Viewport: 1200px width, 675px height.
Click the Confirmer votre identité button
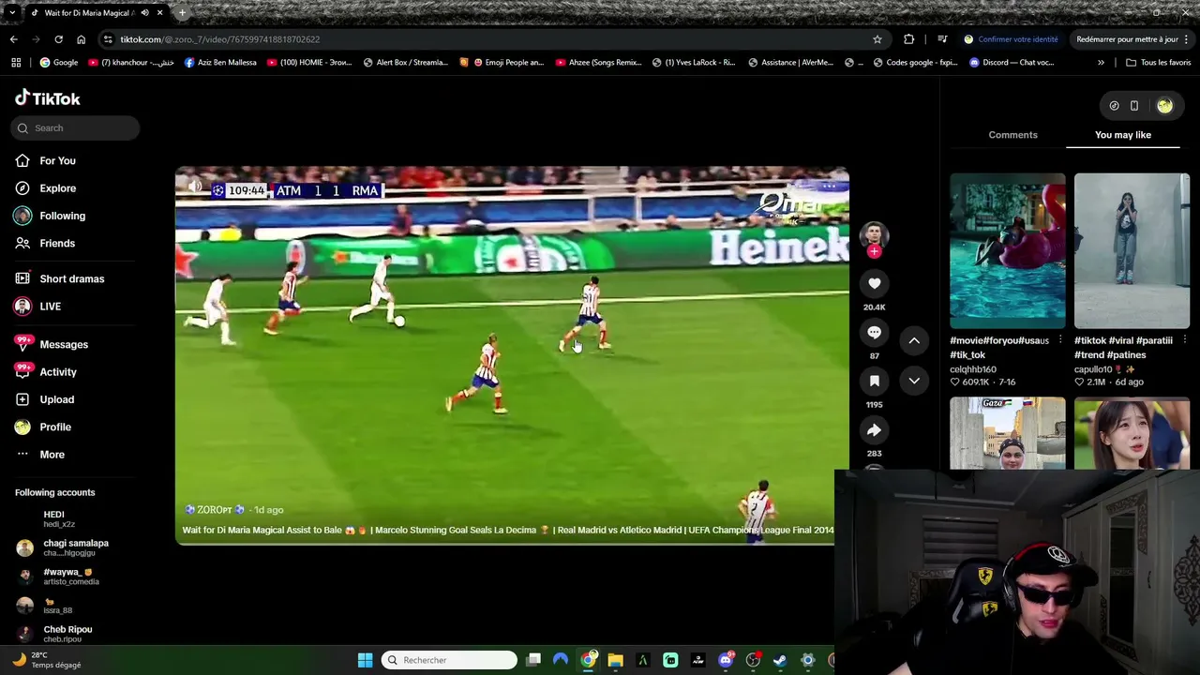[1012, 39]
